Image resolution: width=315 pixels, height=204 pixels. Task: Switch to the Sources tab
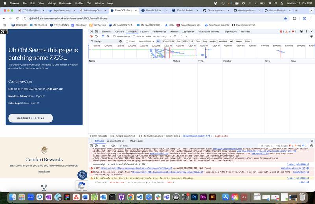coord(145,32)
